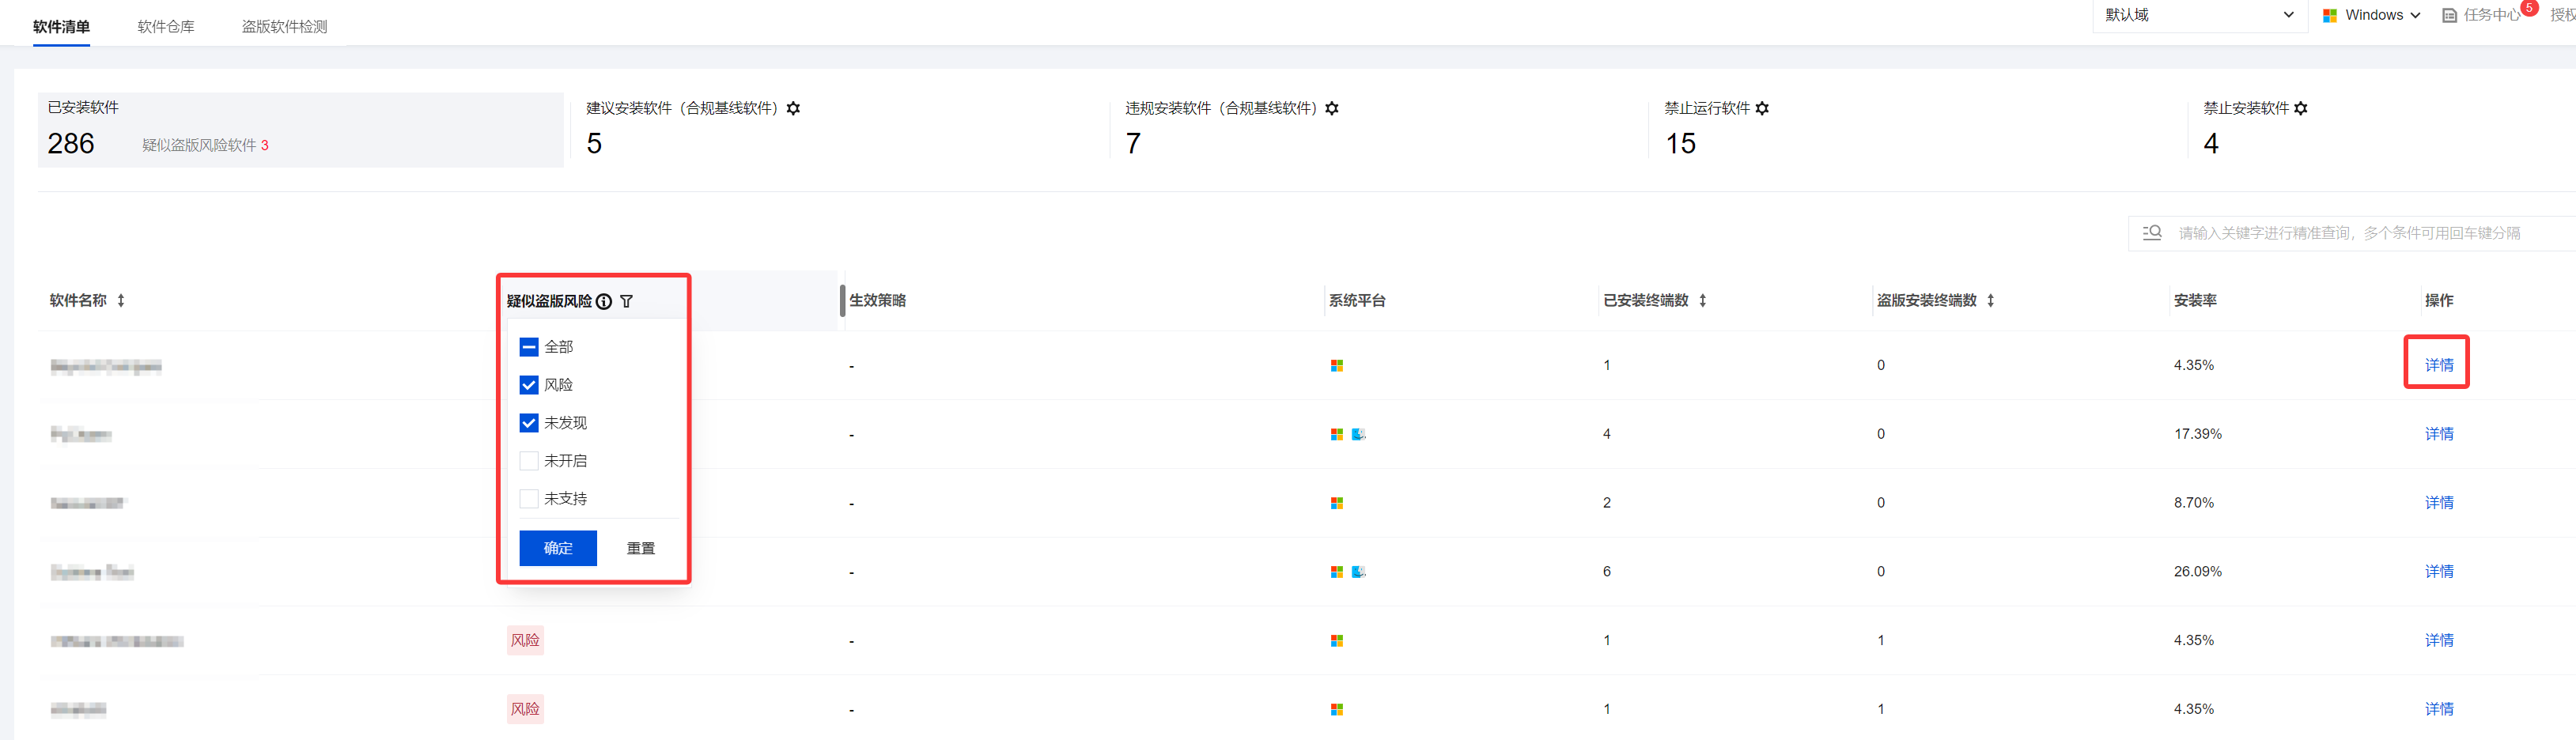Select the 禁止运行软件 summary card title

pos(1707,108)
